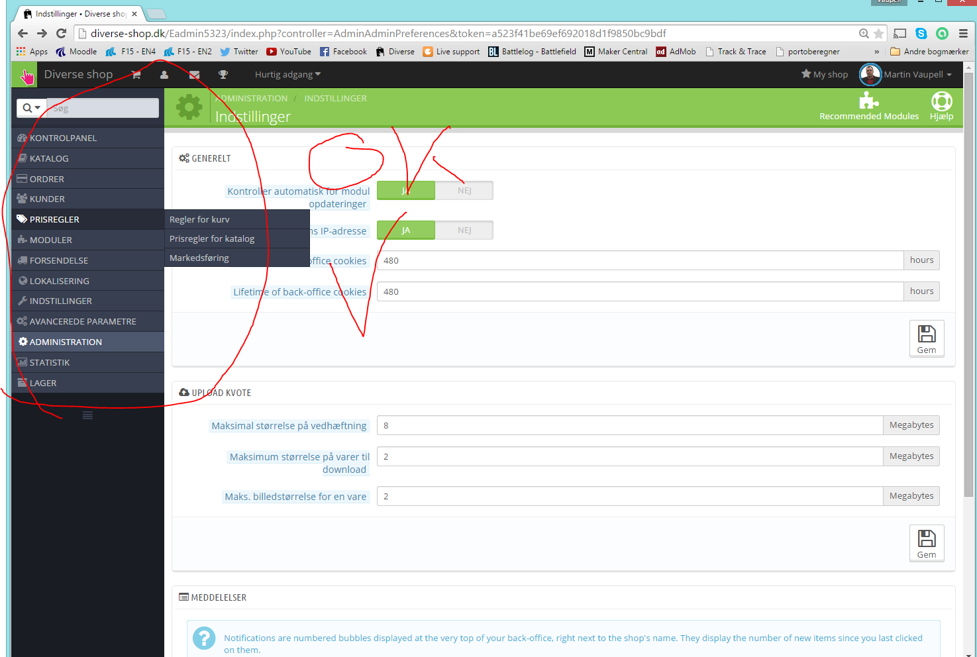
Task: Open YouTube bookmark
Action: coord(289,51)
